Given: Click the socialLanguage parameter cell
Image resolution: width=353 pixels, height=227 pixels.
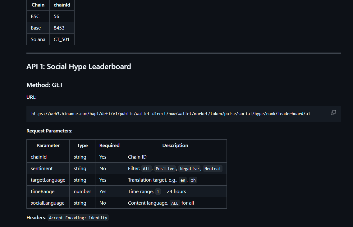Looking at the screenshot, I should tap(48, 203).
